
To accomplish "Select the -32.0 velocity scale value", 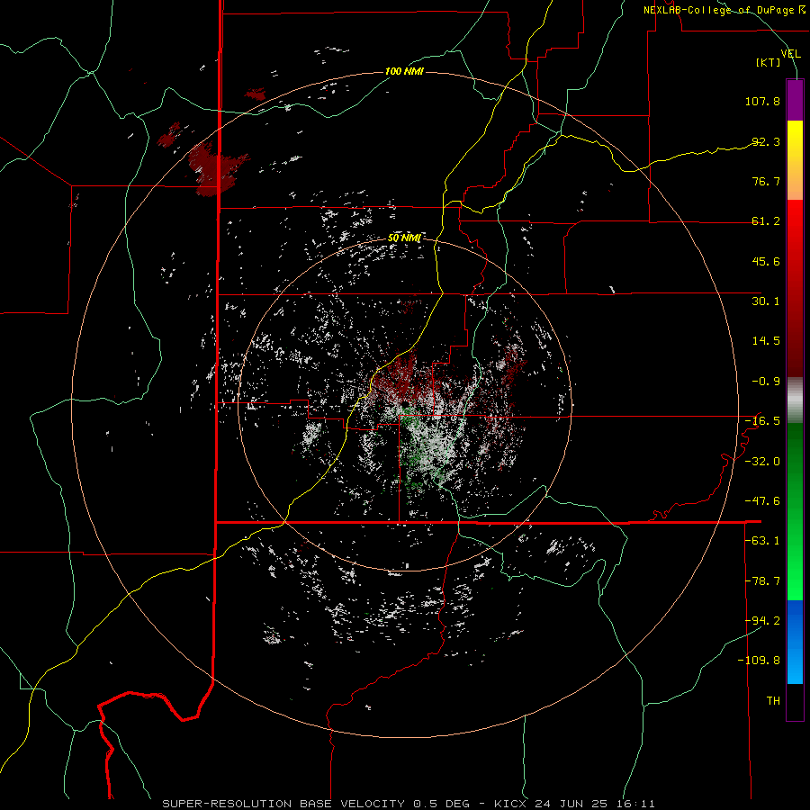I will [762, 462].
